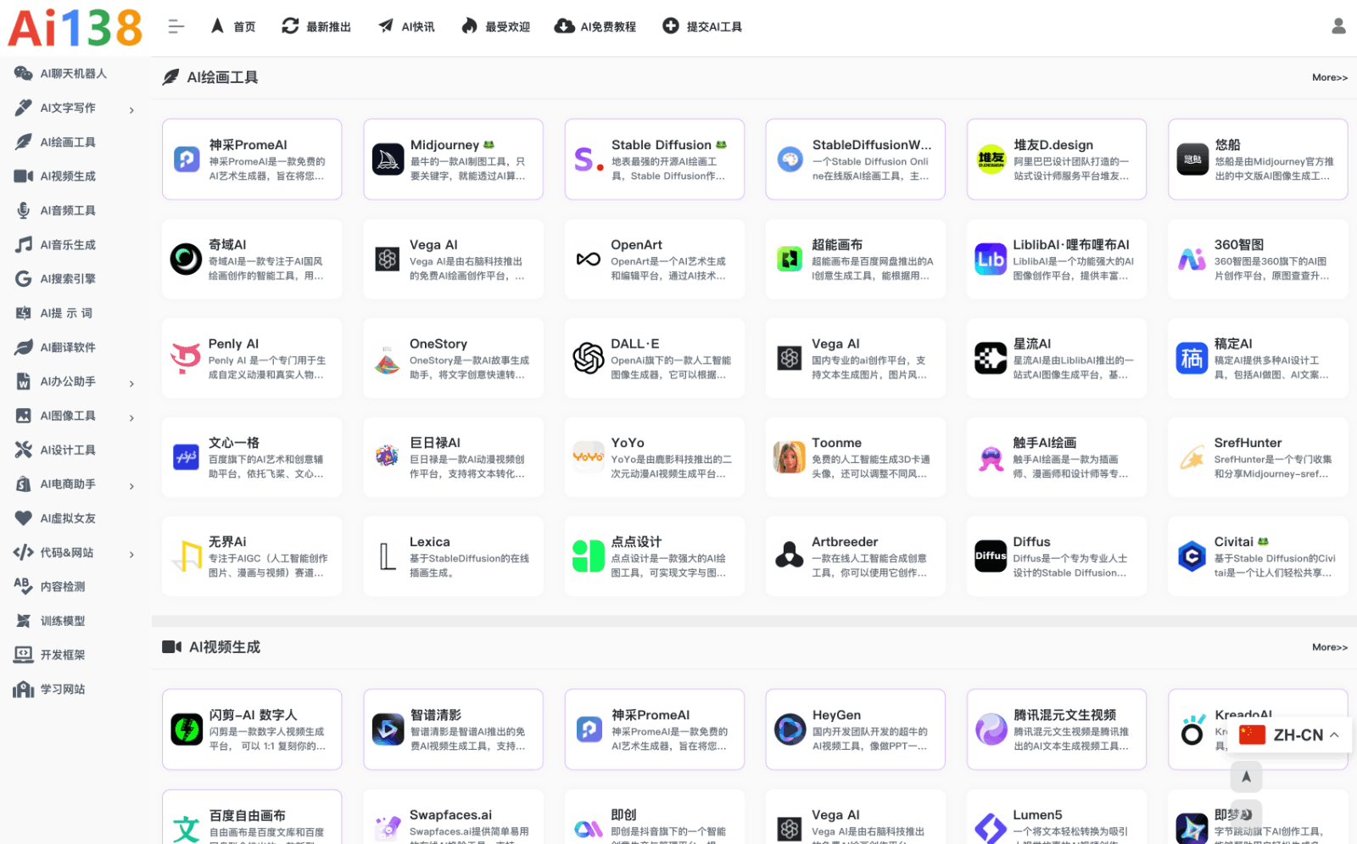Click the Civitai logo icon

(x=1192, y=556)
